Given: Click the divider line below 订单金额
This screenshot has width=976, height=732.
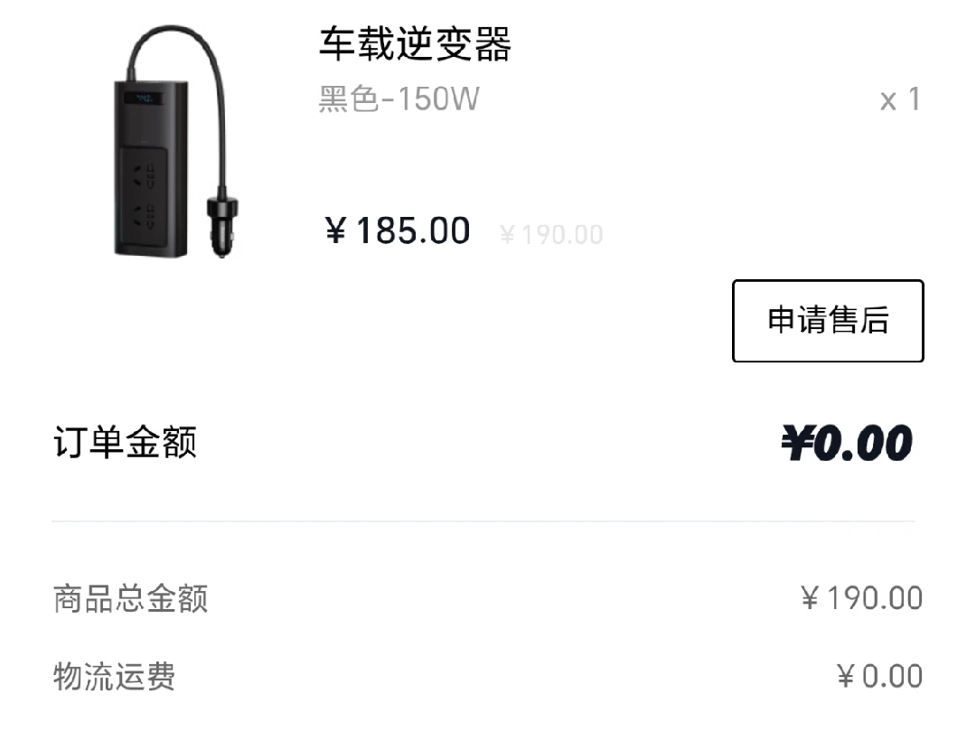Looking at the screenshot, I should pyautogui.click(x=483, y=521).
